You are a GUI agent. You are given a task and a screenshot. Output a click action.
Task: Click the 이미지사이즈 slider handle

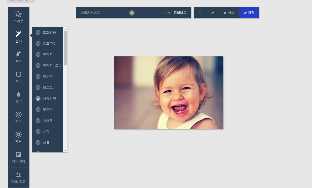coord(132,13)
